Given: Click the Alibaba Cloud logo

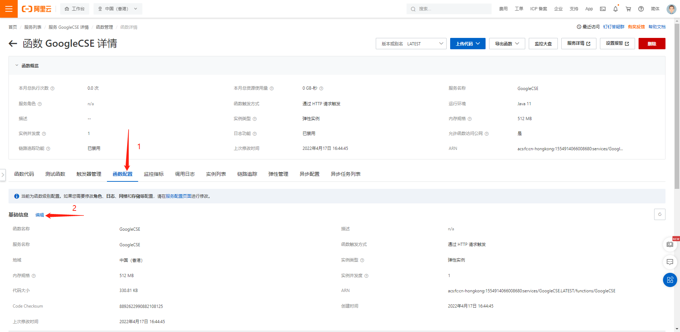Looking at the screenshot, I should pyautogui.click(x=37, y=9).
